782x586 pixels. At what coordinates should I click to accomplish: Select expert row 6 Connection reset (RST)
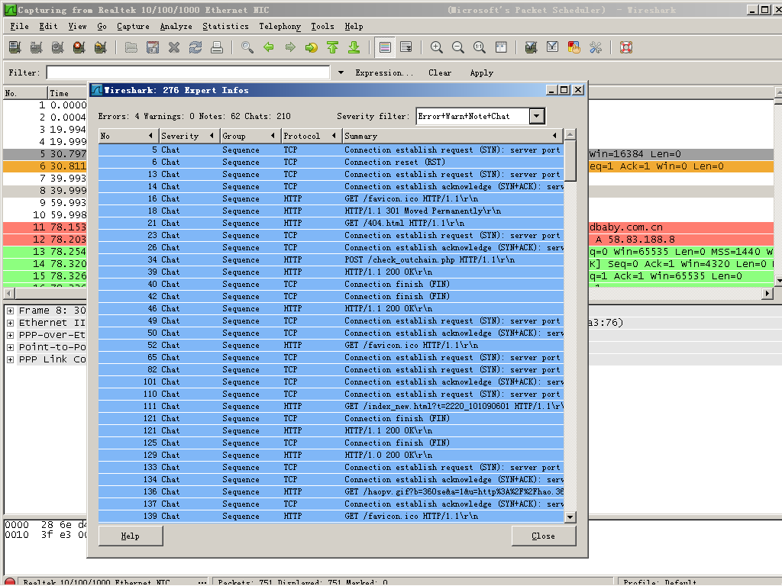click(x=331, y=163)
